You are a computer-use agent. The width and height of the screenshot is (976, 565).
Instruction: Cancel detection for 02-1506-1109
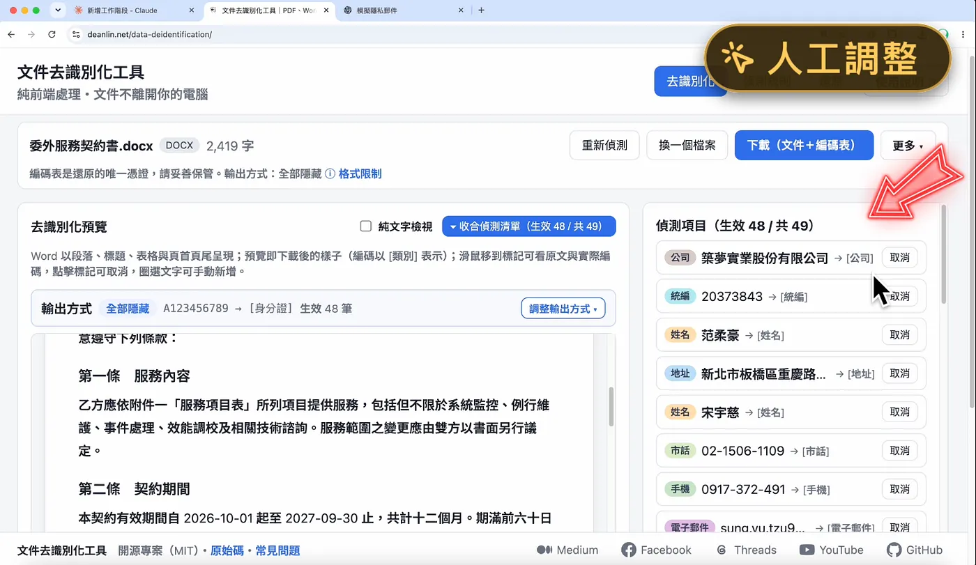pyautogui.click(x=900, y=451)
